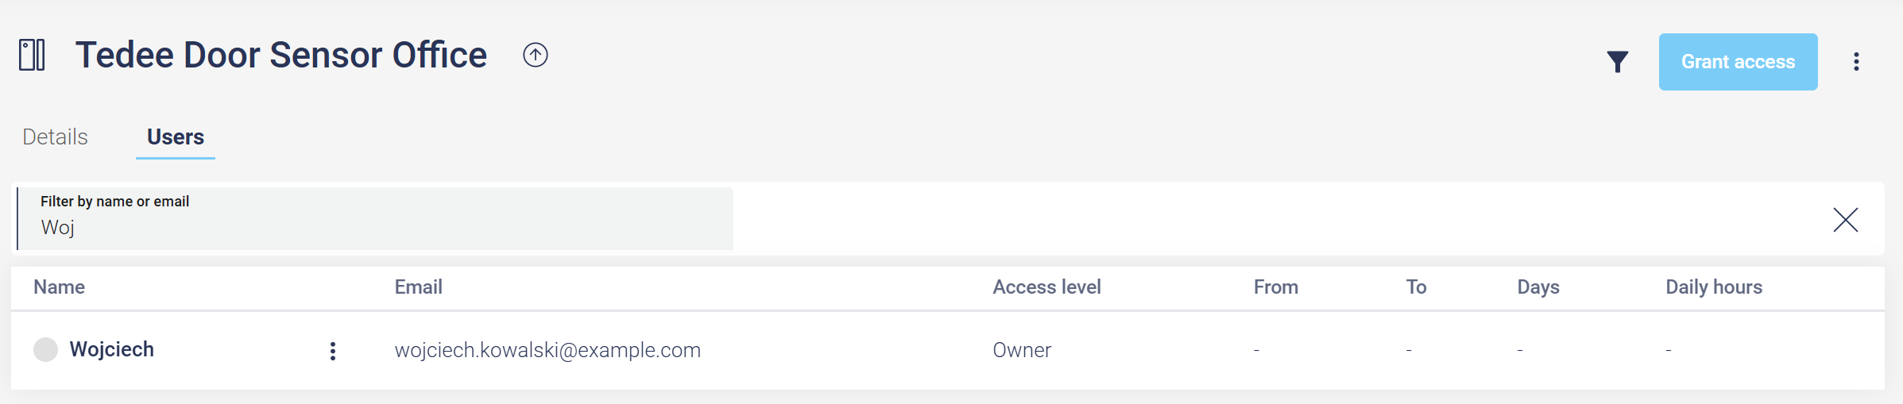1903x404 pixels.
Task: Click the Days column header
Action: [x=1537, y=287]
